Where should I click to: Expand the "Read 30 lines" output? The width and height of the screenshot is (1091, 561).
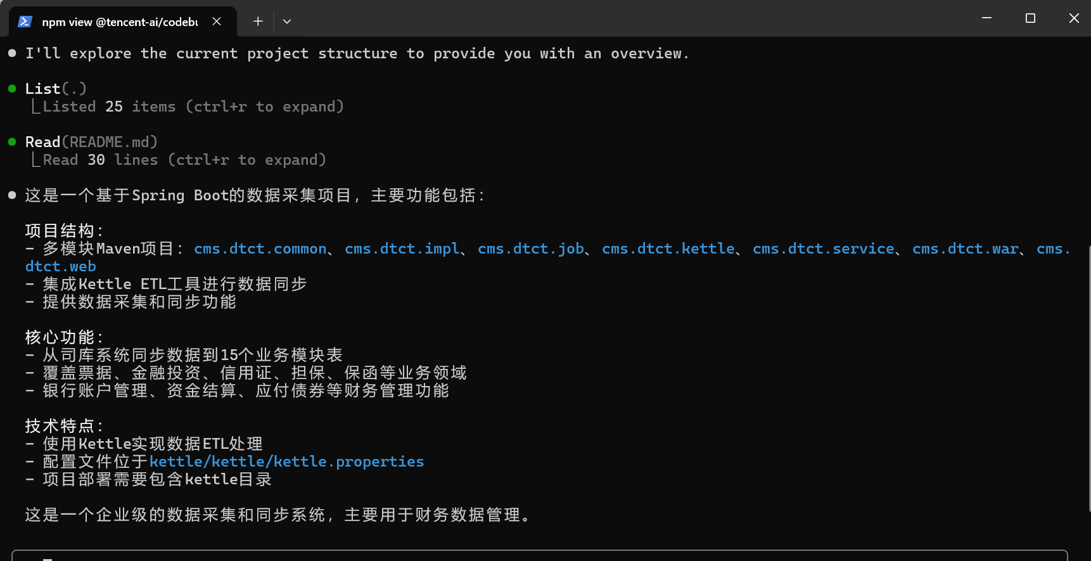point(184,160)
